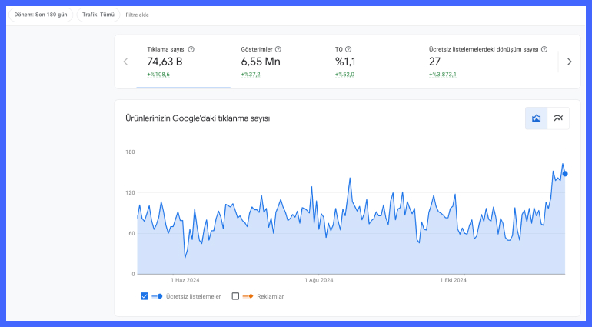The height and width of the screenshot is (327, 592).
Task: Open the Trafik: Tümü filter chip
Action: click(x=98, y=15)
